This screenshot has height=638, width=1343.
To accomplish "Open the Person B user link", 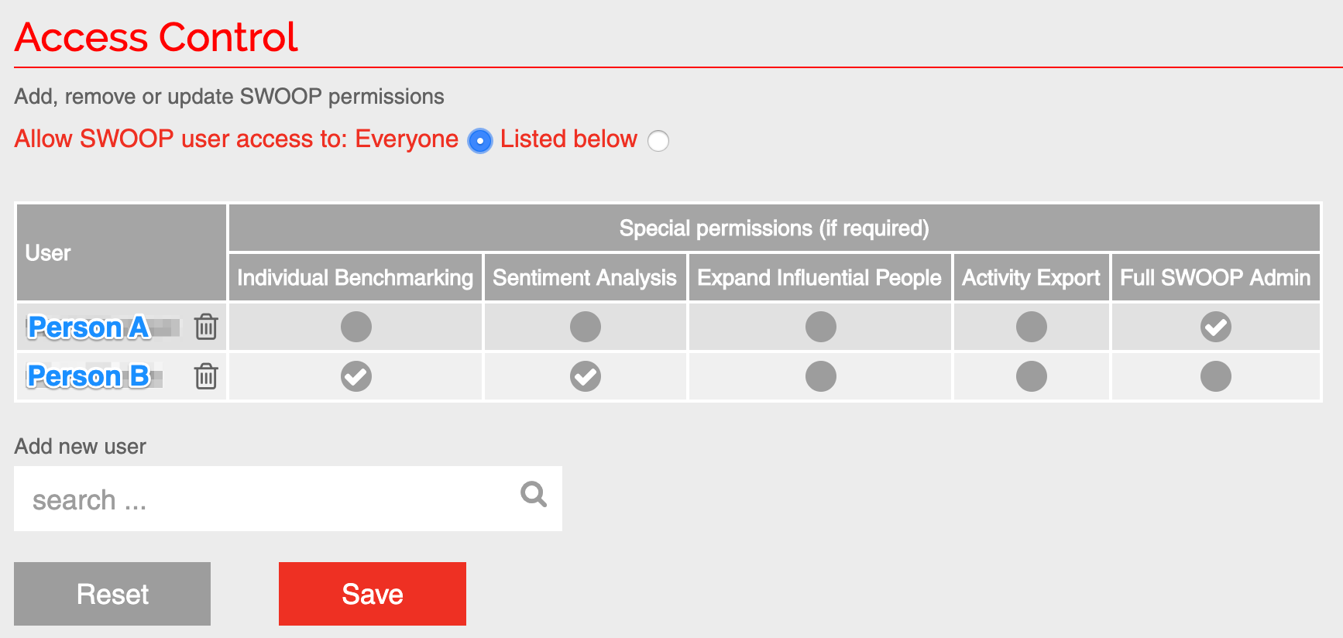I will tap(89, 376).
